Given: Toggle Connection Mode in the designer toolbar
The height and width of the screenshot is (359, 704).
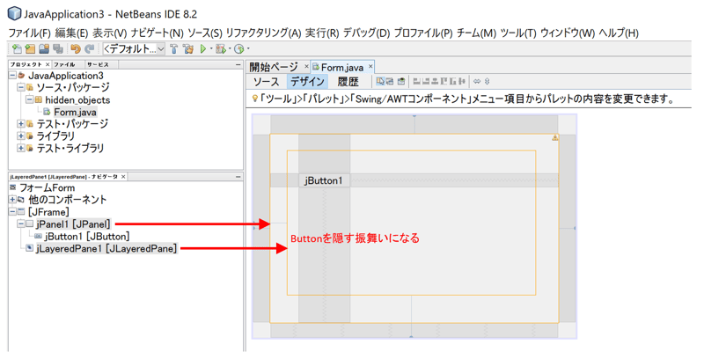Looking at the screenshot, I should 390,81.
